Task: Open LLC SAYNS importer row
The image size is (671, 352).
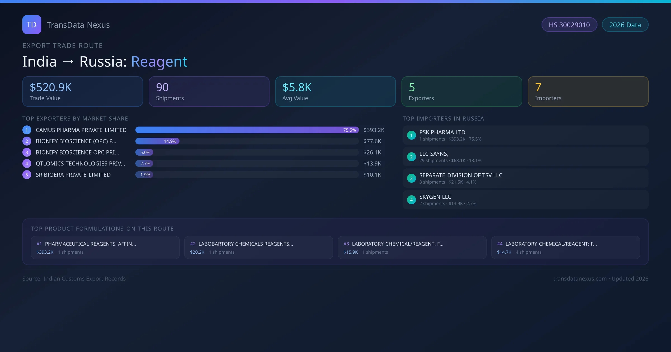Action: click(525, 157)
